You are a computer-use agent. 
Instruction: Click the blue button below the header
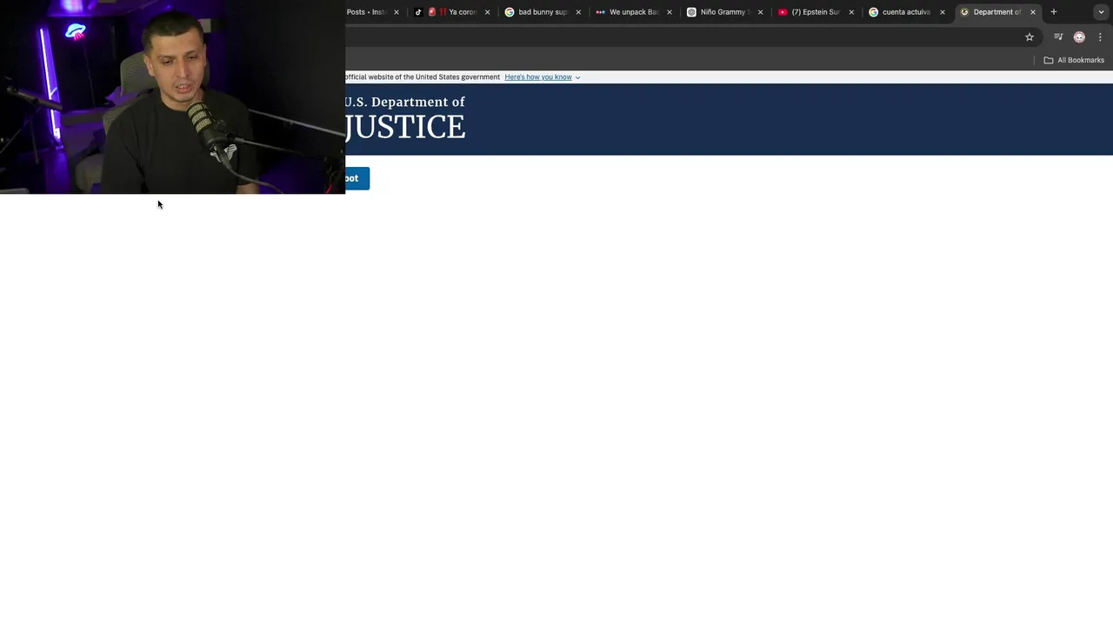pos(357,178)
